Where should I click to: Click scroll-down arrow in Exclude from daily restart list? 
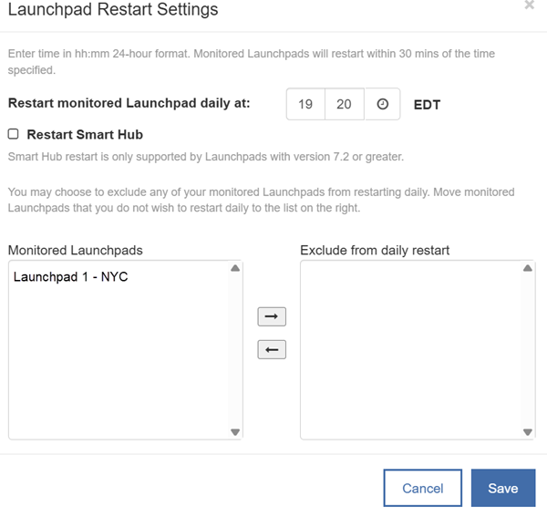click(x=527, y=431)
